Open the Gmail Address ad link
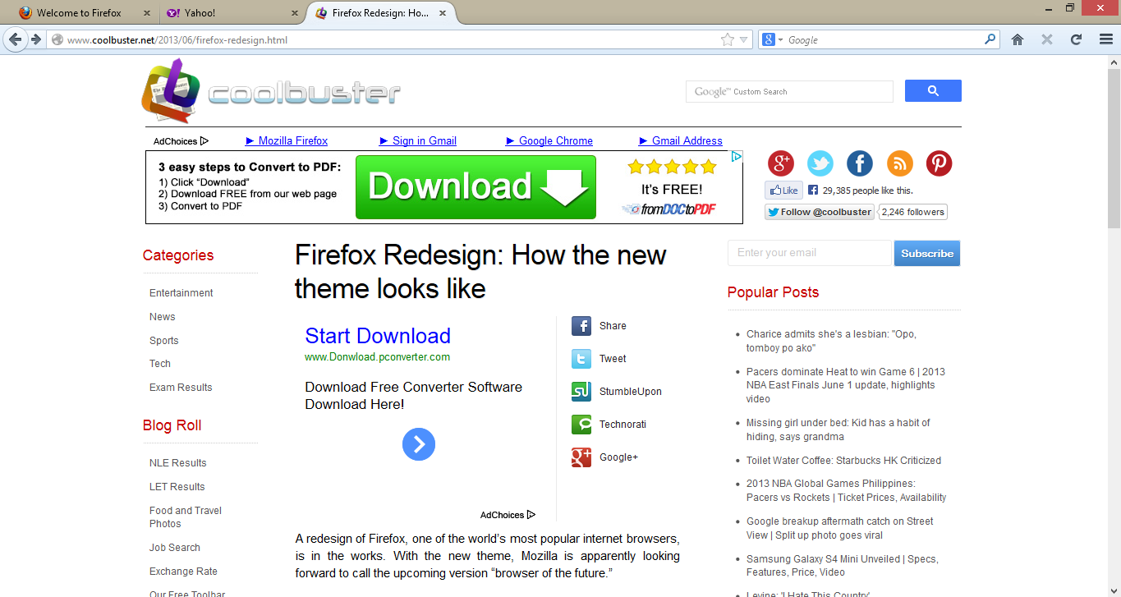This screenshot has width=1121, height=597. click(x=681, y=141)
